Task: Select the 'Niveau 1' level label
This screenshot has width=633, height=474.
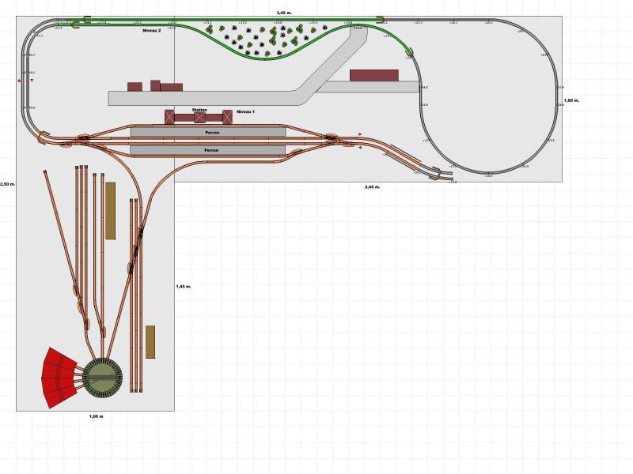Action: coord(245,111)
